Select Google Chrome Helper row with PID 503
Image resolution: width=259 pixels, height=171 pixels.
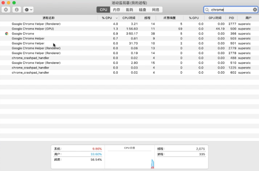click(x=129, y=38)
